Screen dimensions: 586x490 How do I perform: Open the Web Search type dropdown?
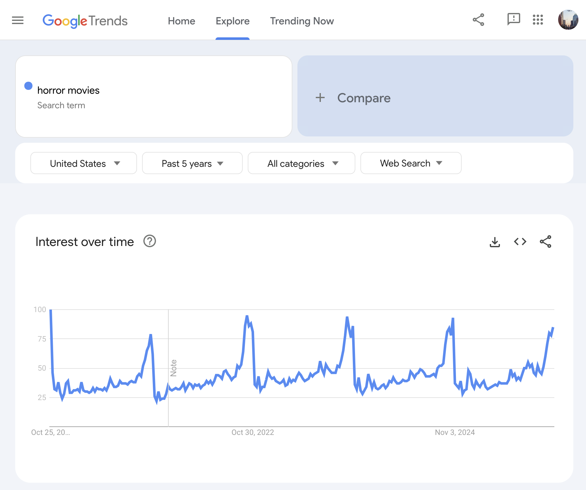click(411, 163)
